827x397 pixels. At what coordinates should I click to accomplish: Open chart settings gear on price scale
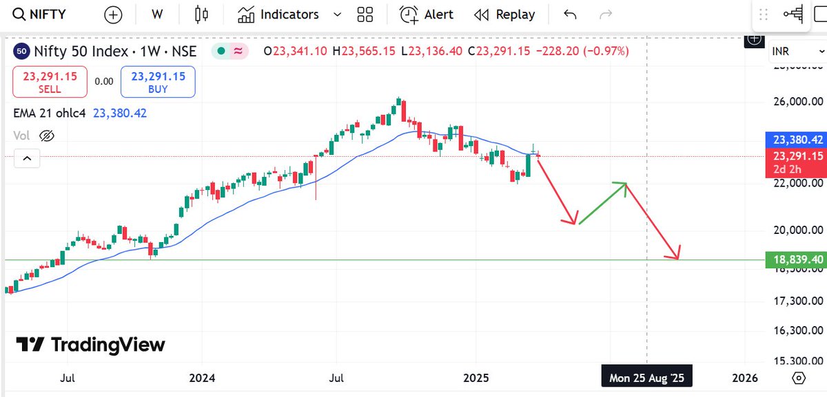[799, 378]
